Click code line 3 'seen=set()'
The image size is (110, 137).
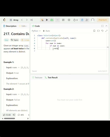pyautogui.click(x=51, y=41)
